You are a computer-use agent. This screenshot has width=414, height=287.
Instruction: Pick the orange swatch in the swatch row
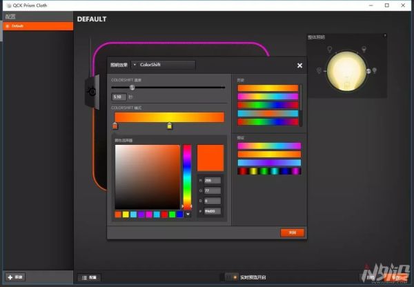tap(118, 215)
